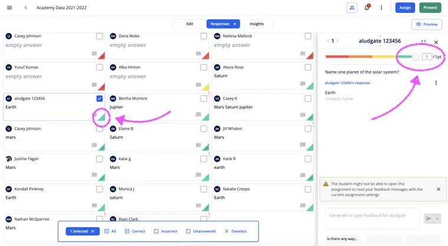This screenshot has height=246, width=448.
Task: Switch to next student below aludgate 123456
Action: [380, 46]
